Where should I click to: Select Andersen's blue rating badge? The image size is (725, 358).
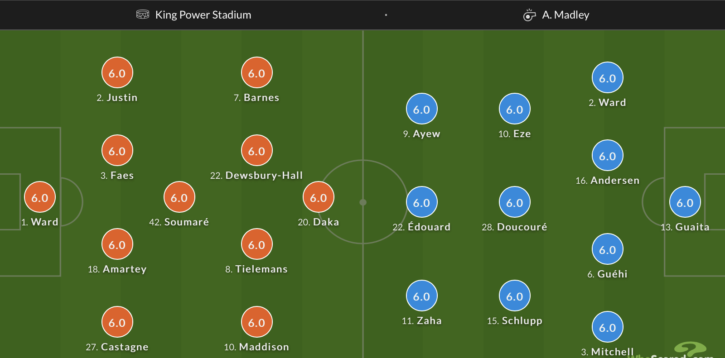tap(608, 156)
